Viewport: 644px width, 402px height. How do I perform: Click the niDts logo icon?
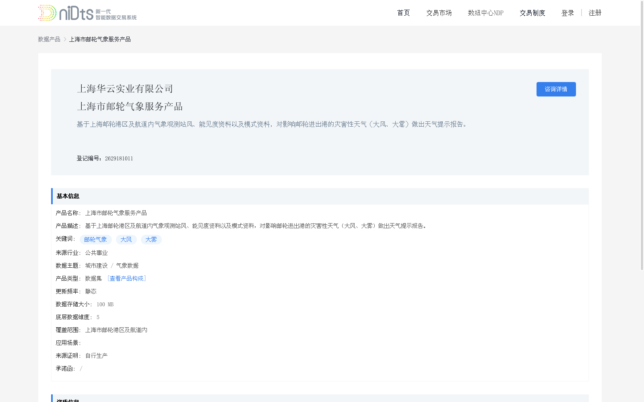click(x=87, y=13)
